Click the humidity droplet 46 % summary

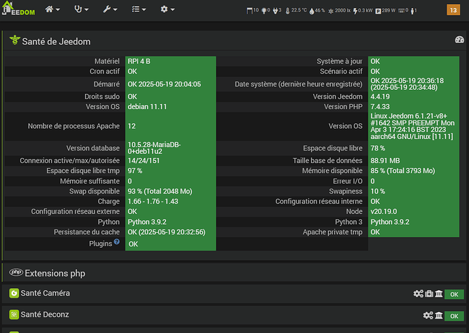[x=317, y=11]
